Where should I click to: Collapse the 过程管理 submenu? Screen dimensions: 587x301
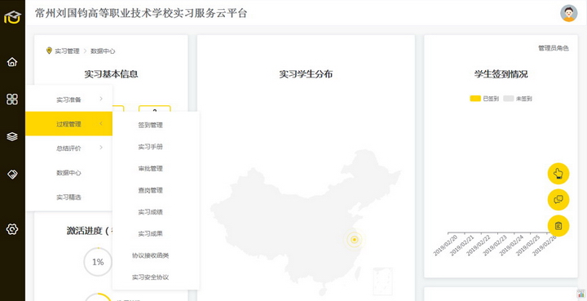68,124
